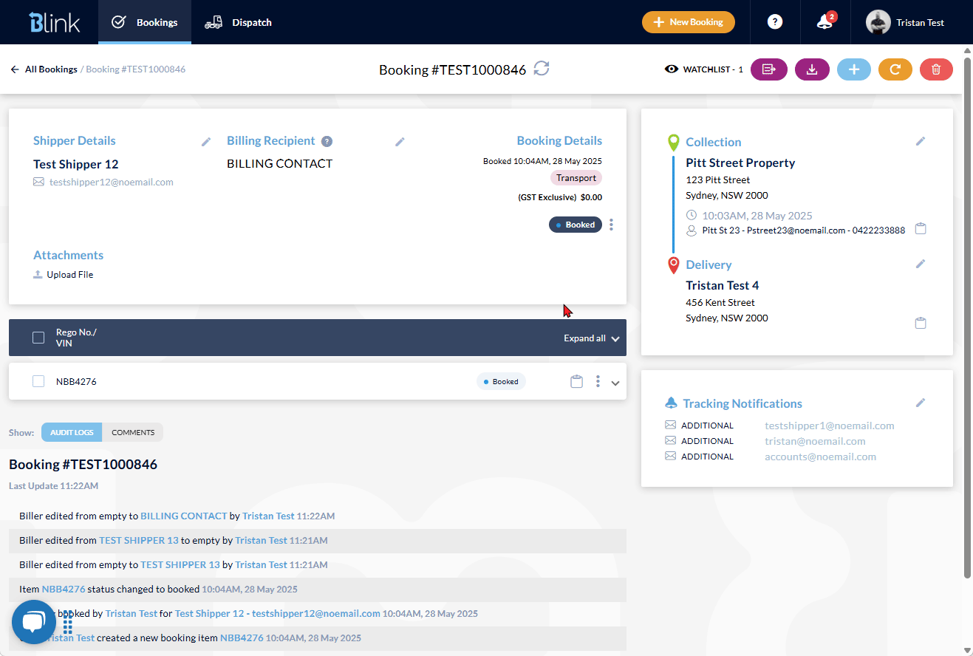Go back to All Bookings
The width and height of the screenshot is (973, 656).
[x=44, y=69]
